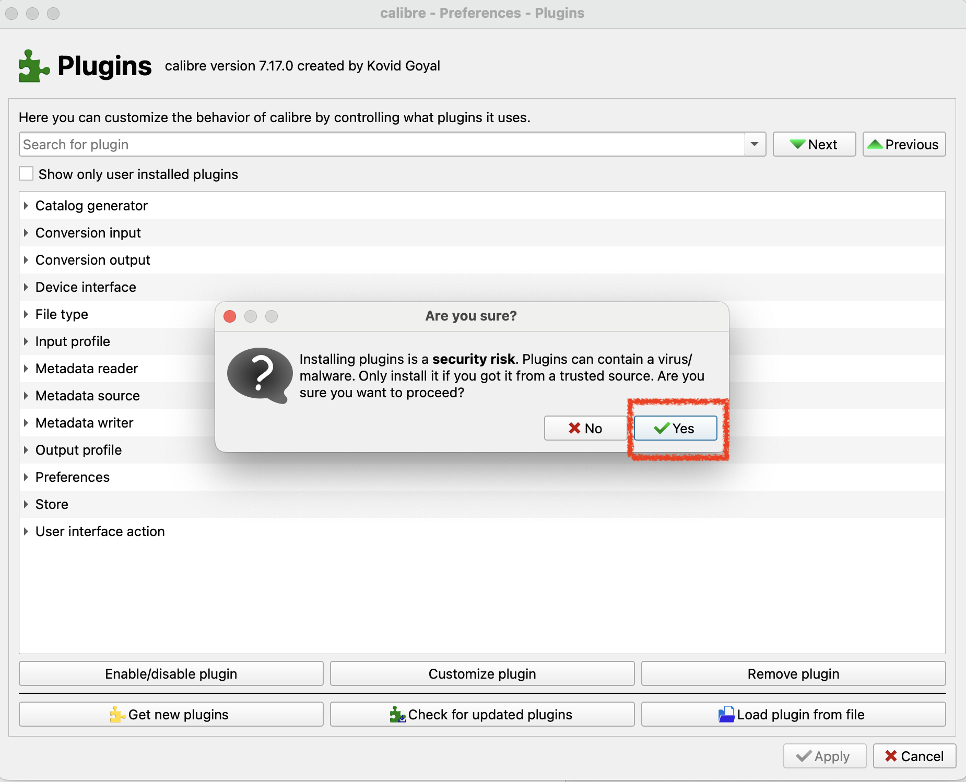Expand the Input profile category
966x782 pixels.
point(26,341)
